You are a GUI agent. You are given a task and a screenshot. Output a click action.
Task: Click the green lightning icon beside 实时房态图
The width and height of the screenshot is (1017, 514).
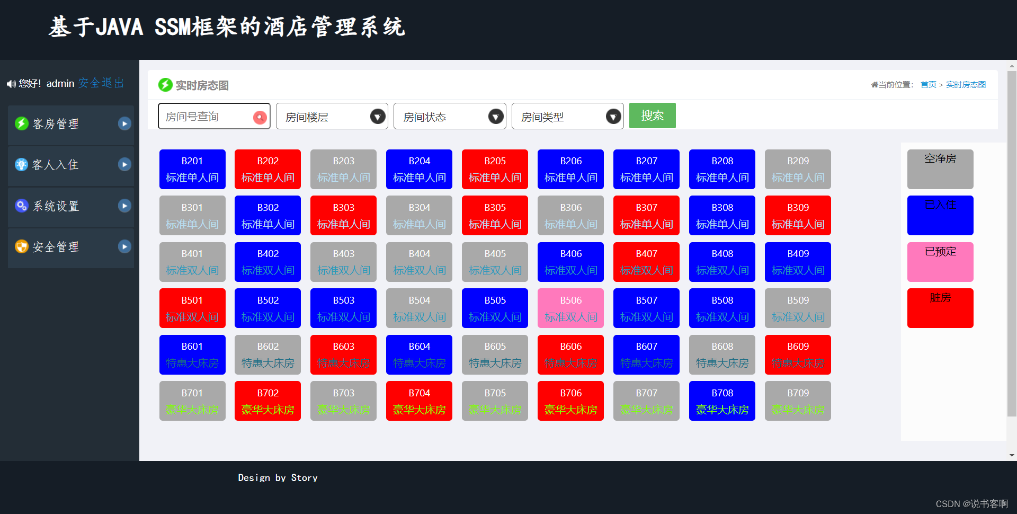pyautogui.click(x=165, y=85)
